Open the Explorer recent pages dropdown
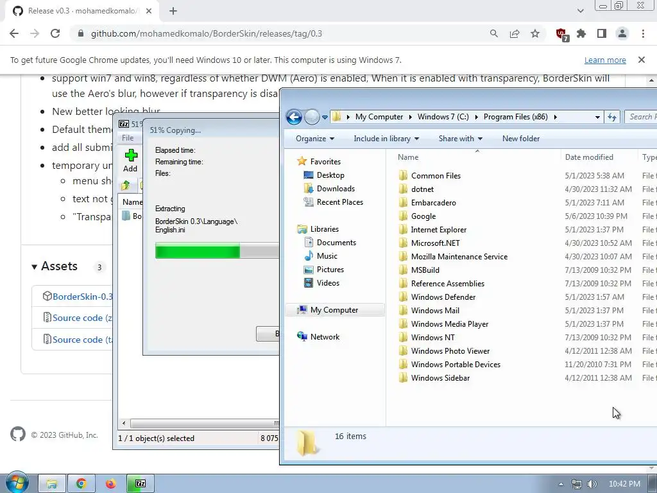657x493 pixels. pos(325,117)
